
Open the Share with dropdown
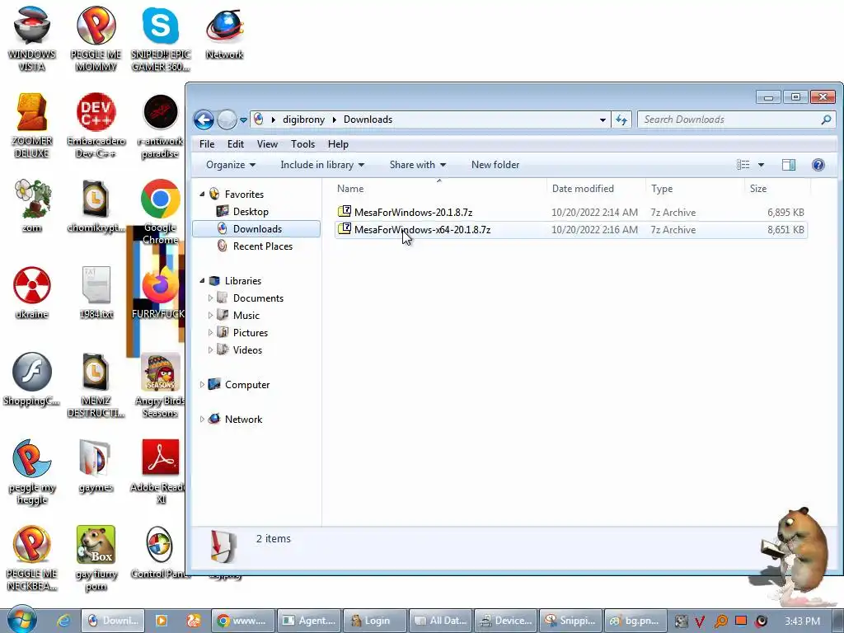[x=417, y=165]
